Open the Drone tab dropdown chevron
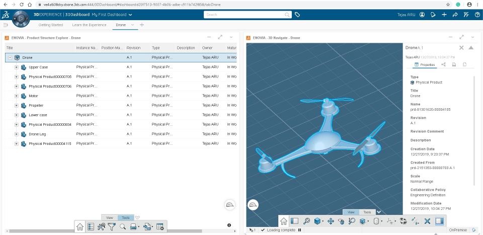Screen dimensions: 483x235 pos(132,25)
